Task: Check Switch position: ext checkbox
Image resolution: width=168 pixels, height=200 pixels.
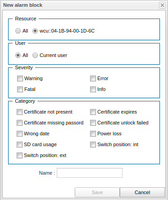Action: tap(19, 156)
